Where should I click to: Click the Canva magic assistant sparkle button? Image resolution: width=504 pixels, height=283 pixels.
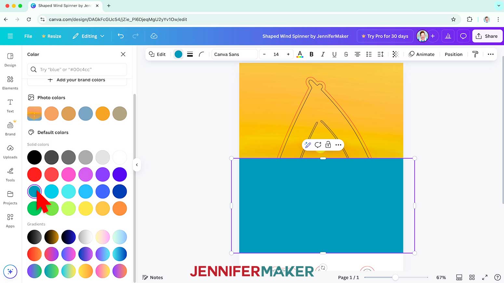coord(10,272)
